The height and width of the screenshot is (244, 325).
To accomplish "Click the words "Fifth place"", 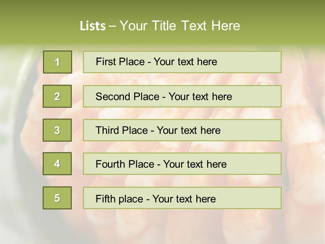I will (x=120, y=199).
